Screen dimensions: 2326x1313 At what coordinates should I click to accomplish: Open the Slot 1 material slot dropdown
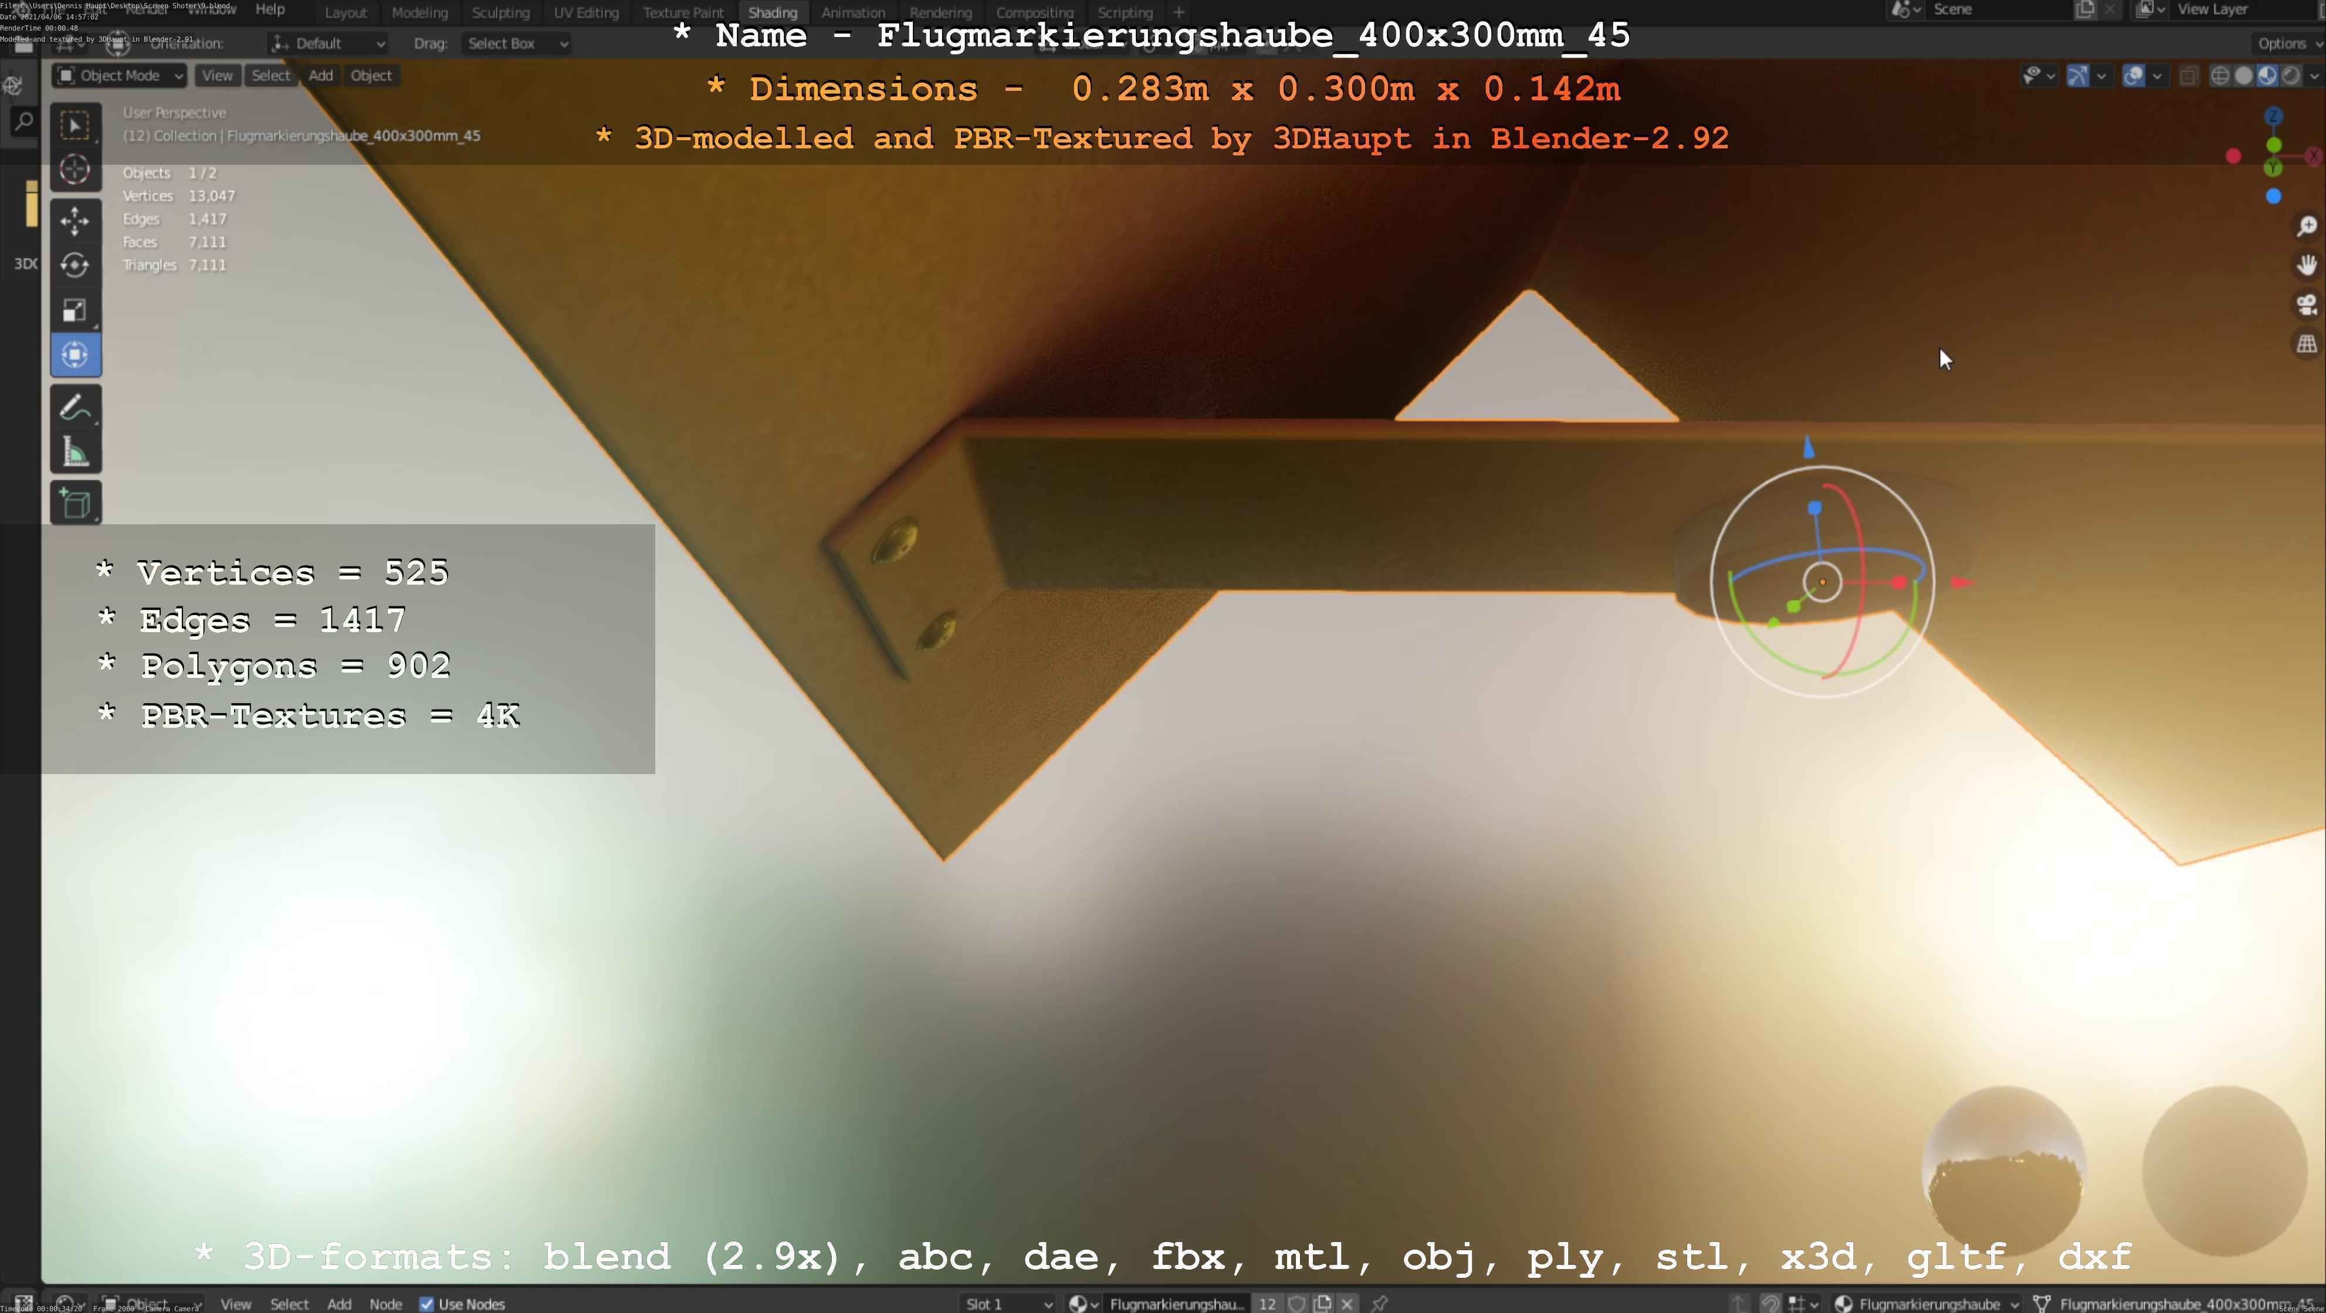[1008, 1304]
